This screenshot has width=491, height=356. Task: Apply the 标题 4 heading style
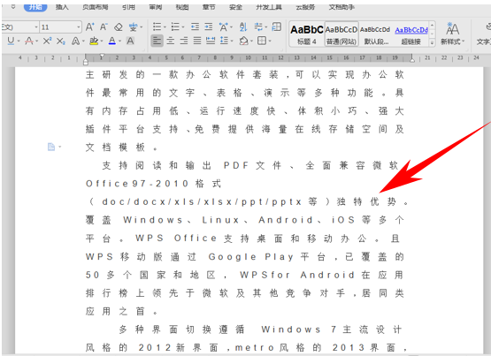[307, 34]
